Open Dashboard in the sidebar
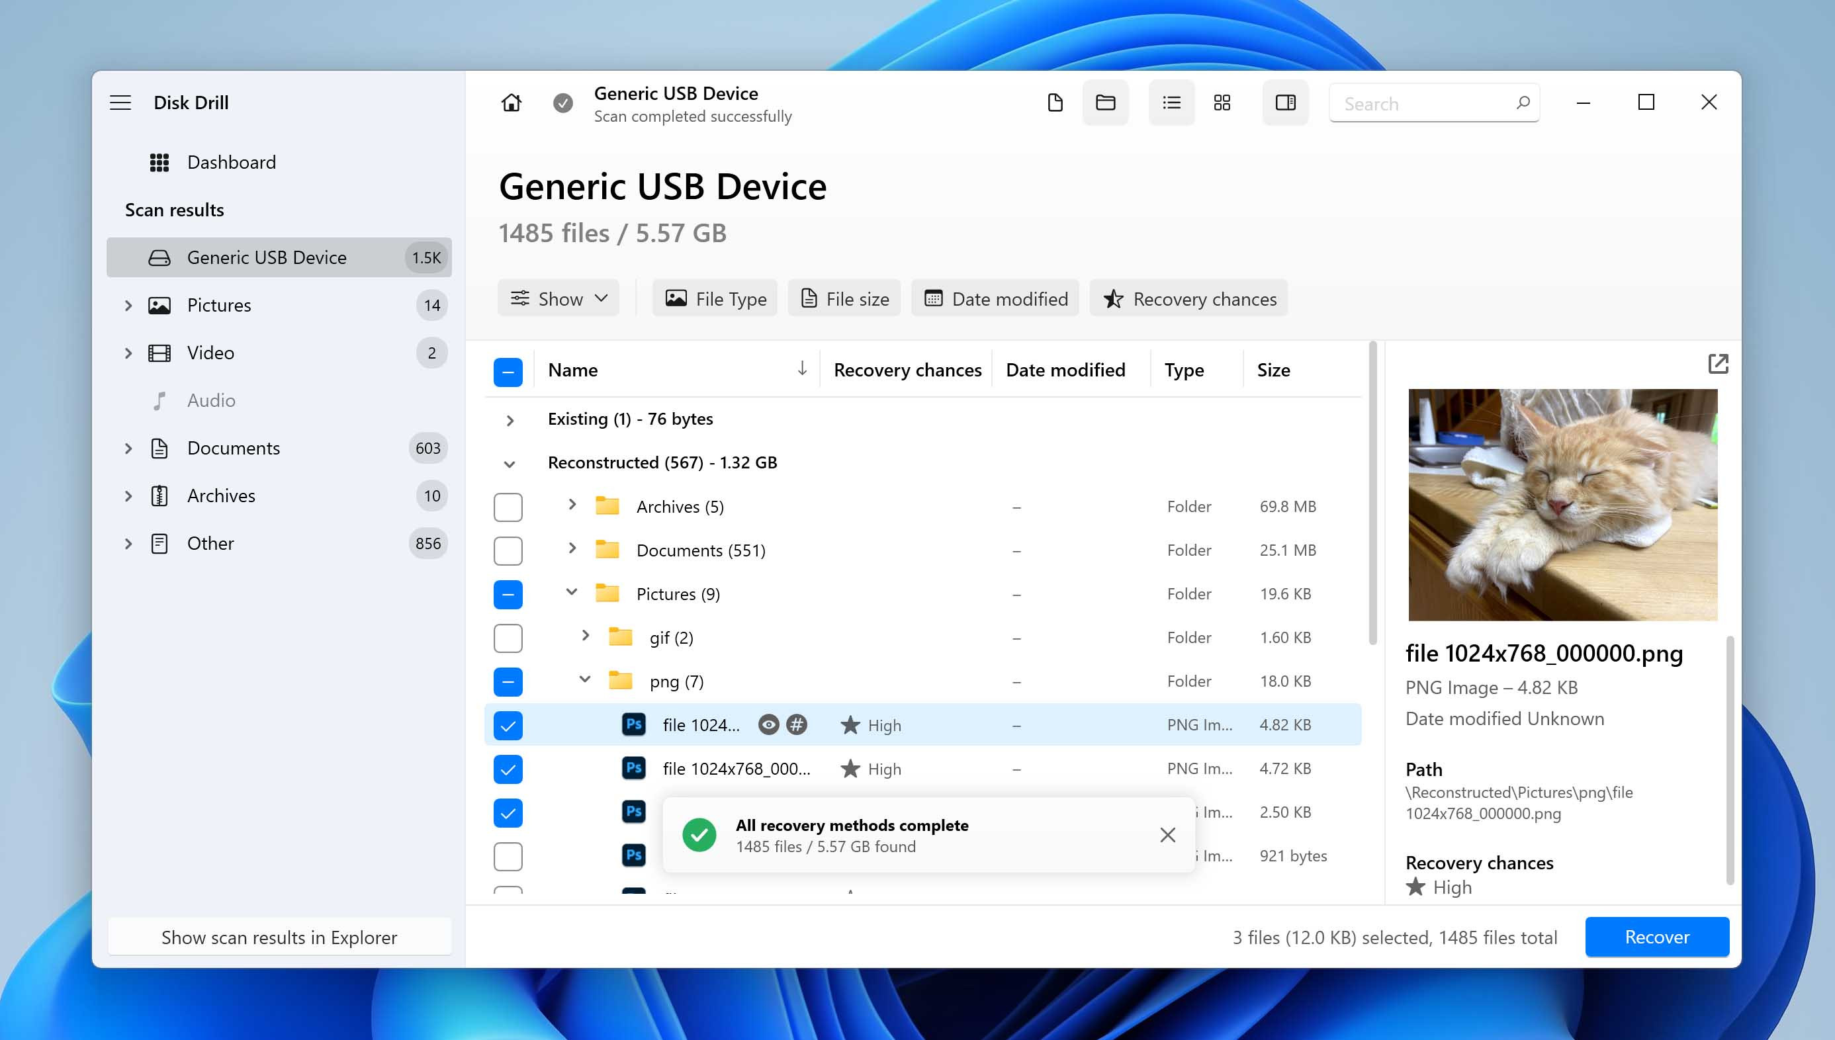1835x1040 pixels. tap(232, 162)
